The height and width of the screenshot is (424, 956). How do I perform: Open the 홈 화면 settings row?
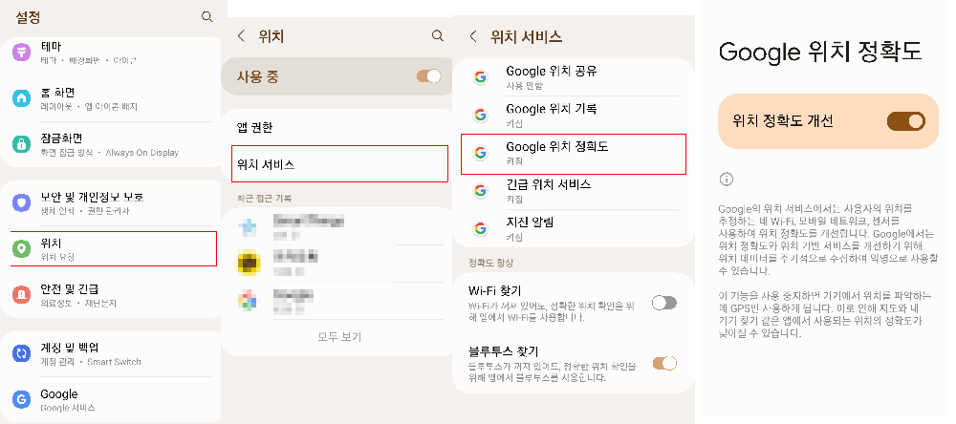click(x=110, y=98)
